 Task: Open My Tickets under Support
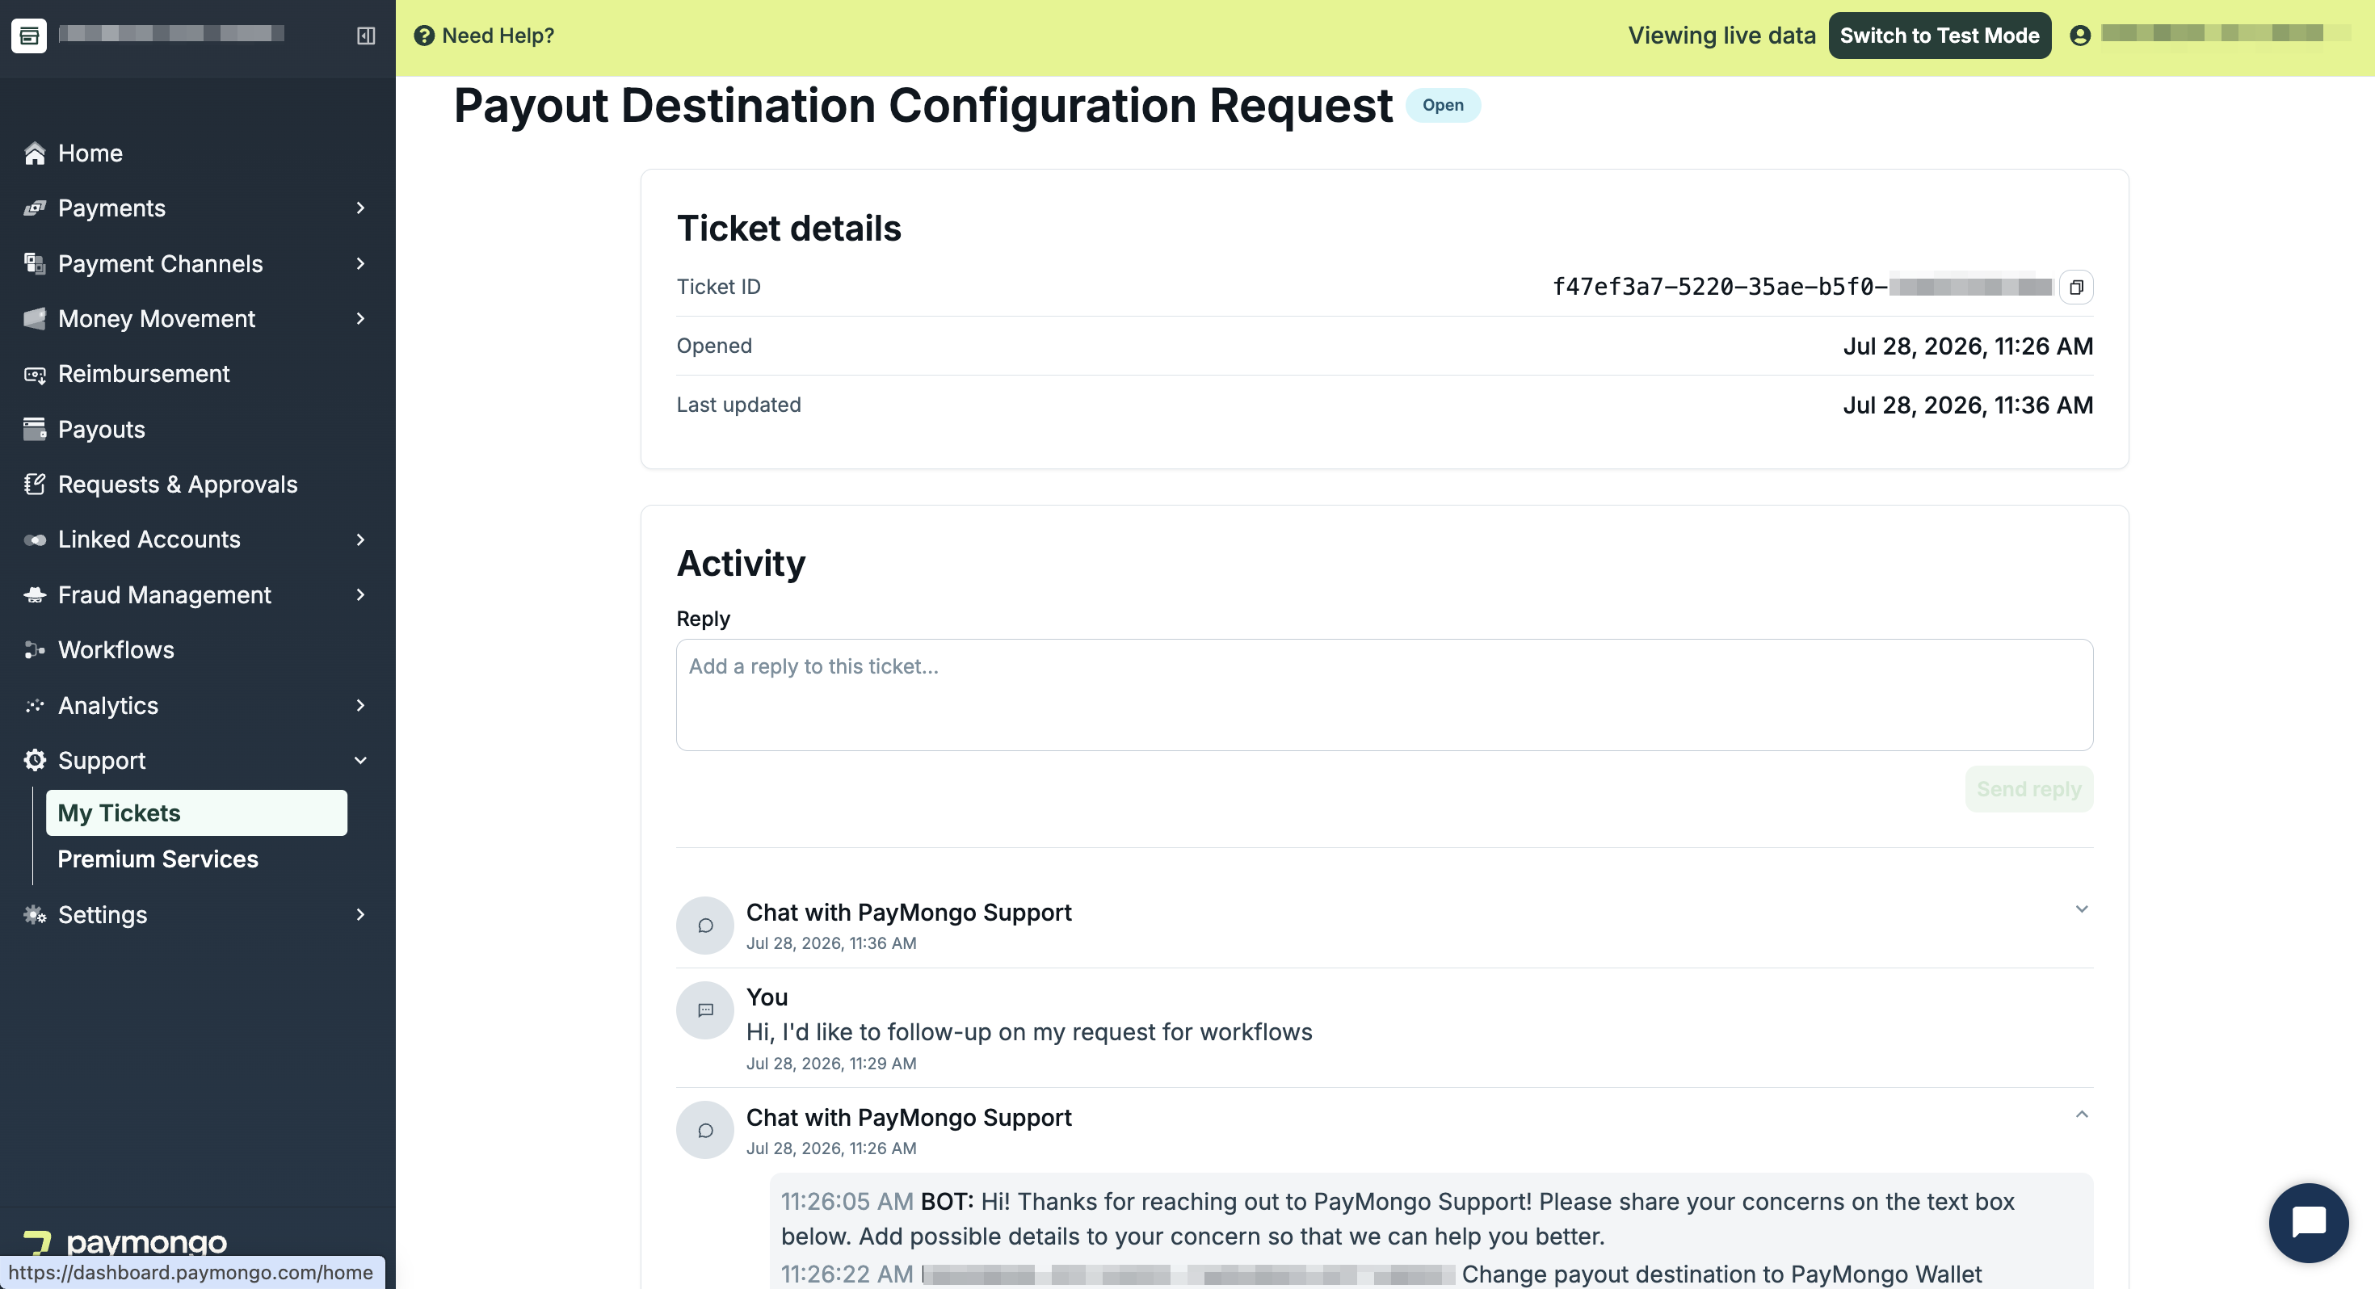pyautogui.click(x=196, y=813)
